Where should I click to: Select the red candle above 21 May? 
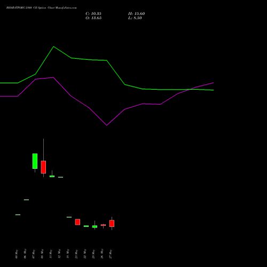[x=77, y=222]
